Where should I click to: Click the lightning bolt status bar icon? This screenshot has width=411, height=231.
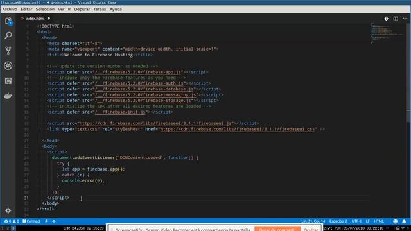coord(46,221)
